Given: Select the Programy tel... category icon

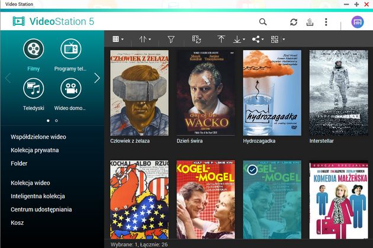Looking at the screenshot, I should coord(70,49).
